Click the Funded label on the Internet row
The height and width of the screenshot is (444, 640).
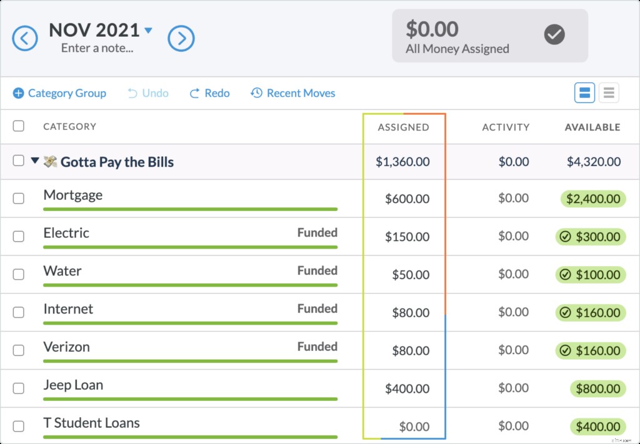click(x=317, y=308)
